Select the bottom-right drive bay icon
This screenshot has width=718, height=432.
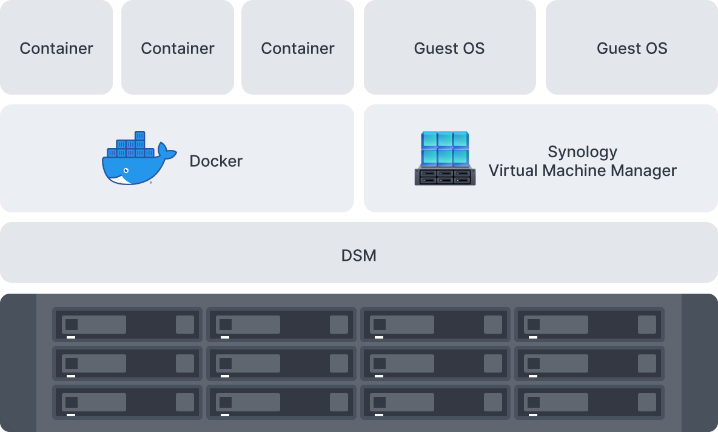pos(589,402)
